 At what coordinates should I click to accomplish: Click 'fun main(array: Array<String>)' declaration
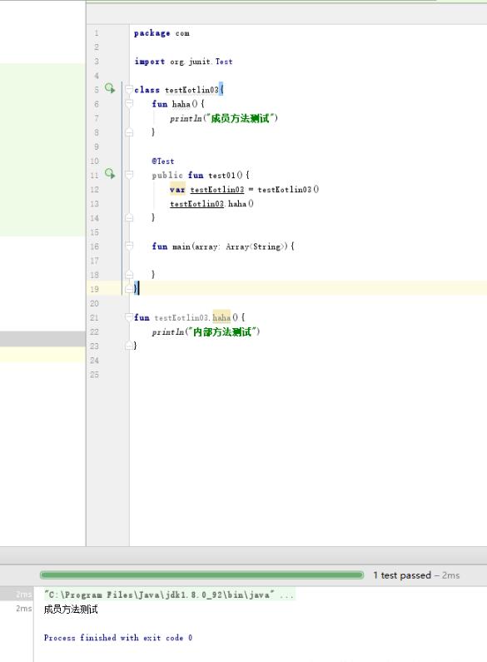(223, 246)
